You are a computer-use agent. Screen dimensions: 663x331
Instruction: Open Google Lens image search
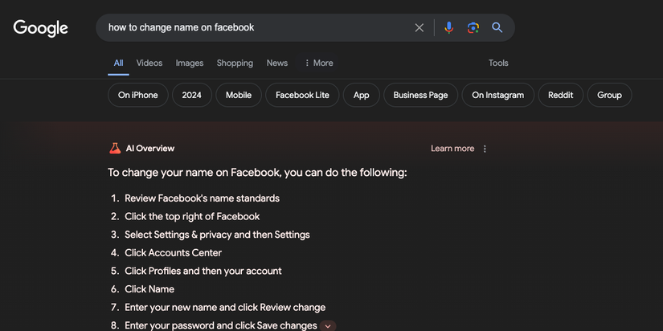coord(473,27)
